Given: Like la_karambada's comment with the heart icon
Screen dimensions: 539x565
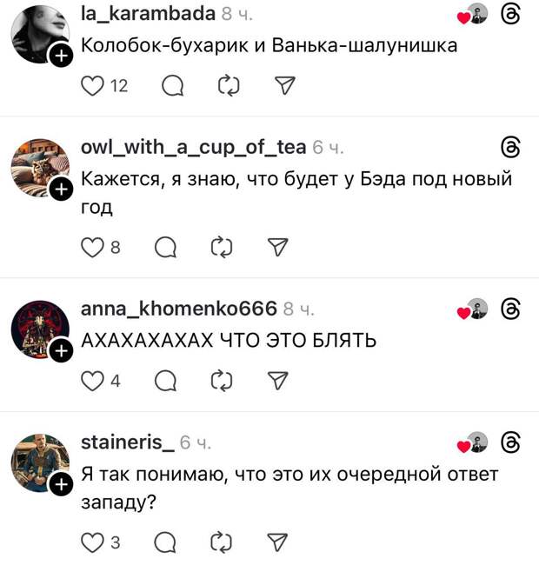Looking at the screenshot, I should (x=92, y=86).
